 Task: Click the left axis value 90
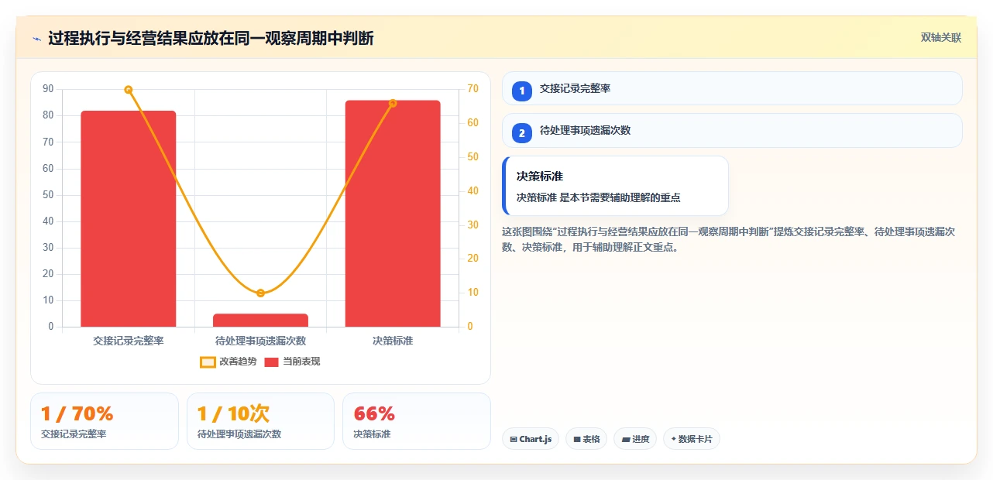pos(48,89)
